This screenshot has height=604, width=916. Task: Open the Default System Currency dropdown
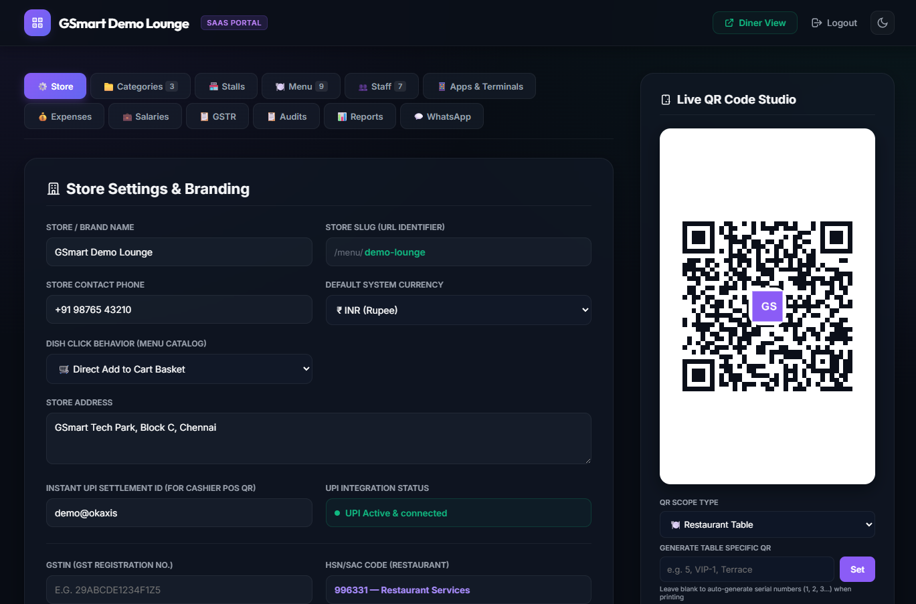pyautogui.click(x=458, y=310)
